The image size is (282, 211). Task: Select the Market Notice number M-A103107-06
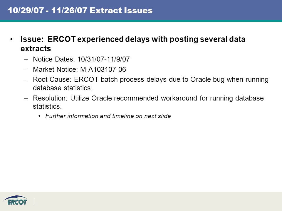pyautogui.click(x=103, y=69)
